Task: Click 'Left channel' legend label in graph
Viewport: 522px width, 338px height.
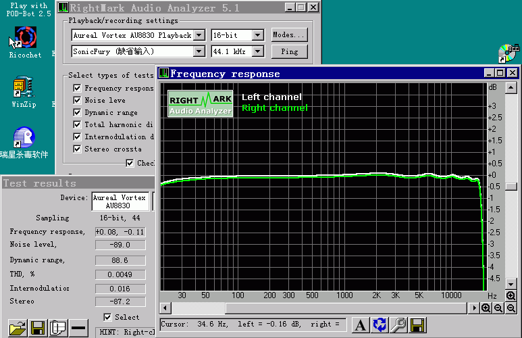Action: click(271, 97)
